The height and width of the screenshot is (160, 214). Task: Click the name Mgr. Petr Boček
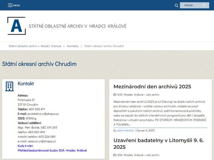pos(29,127)
